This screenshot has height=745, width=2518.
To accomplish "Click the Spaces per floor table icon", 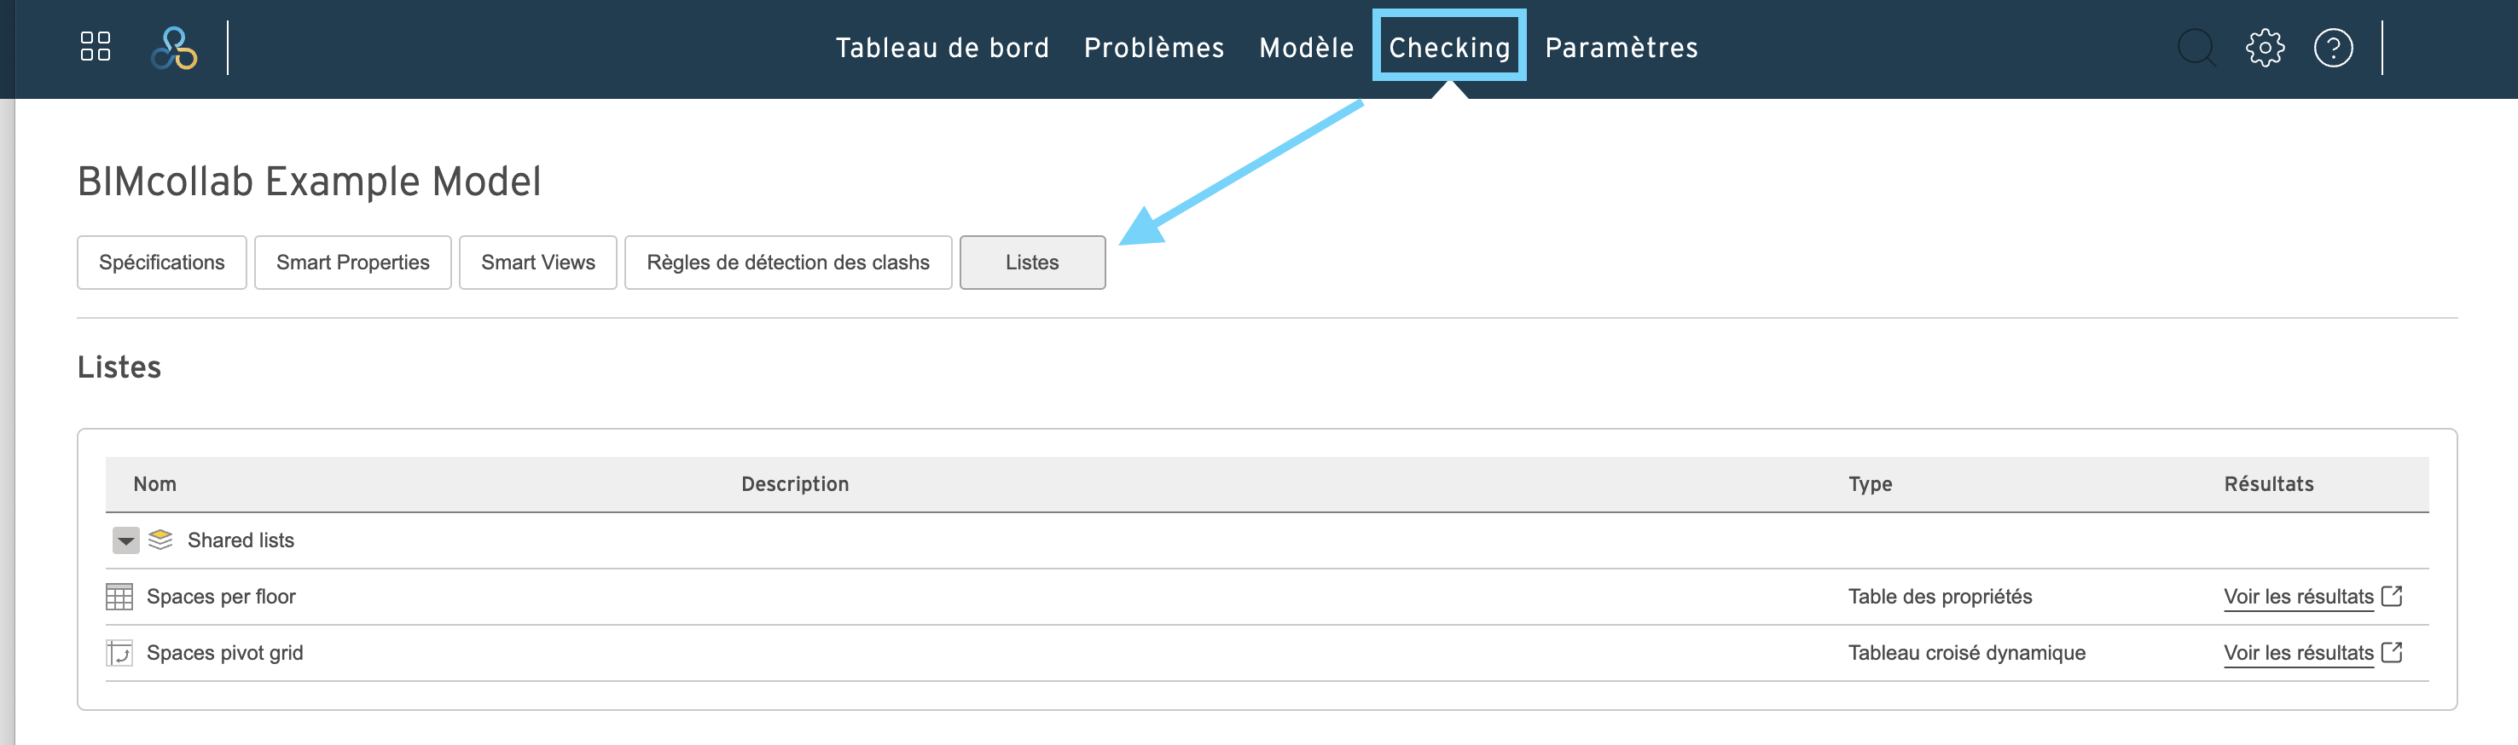I will click(119, 597).
